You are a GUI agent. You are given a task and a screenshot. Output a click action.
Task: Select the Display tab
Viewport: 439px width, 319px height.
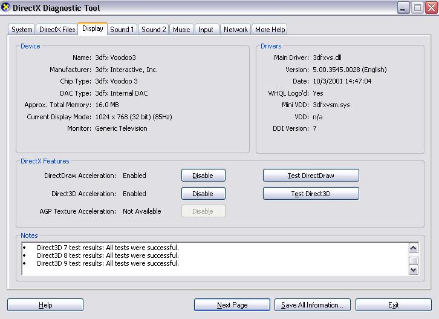(93, 28)
